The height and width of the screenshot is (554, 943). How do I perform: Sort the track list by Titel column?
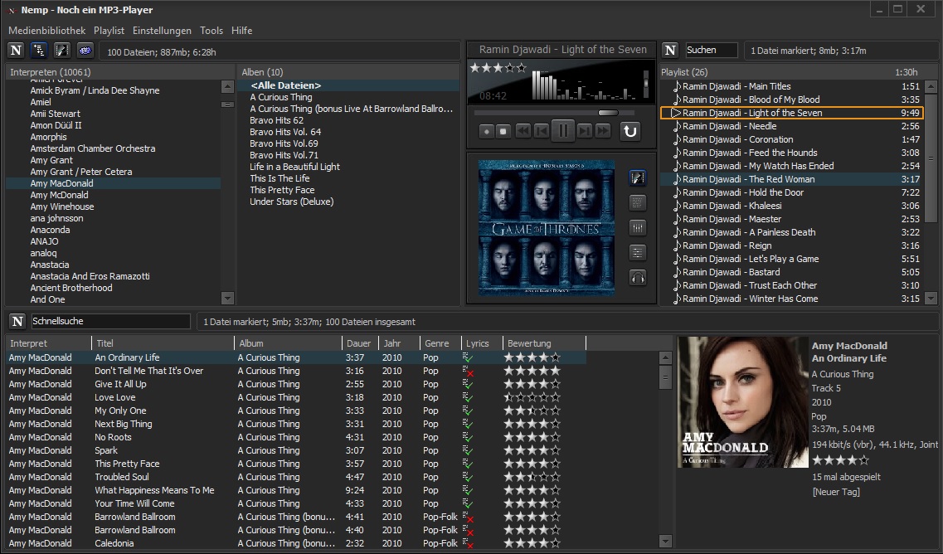[163, 343]
